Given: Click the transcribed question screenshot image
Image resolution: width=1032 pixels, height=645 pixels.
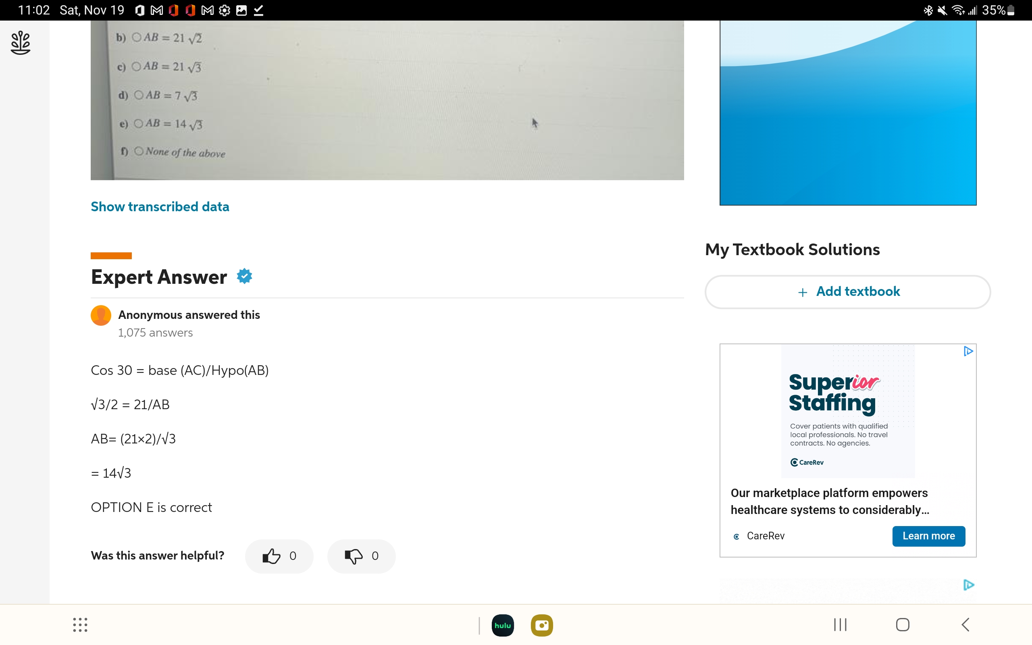Looking at the screenshot, I should (387, 101).
